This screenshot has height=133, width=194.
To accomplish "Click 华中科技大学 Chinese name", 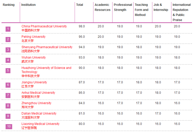I will [30, 76].
